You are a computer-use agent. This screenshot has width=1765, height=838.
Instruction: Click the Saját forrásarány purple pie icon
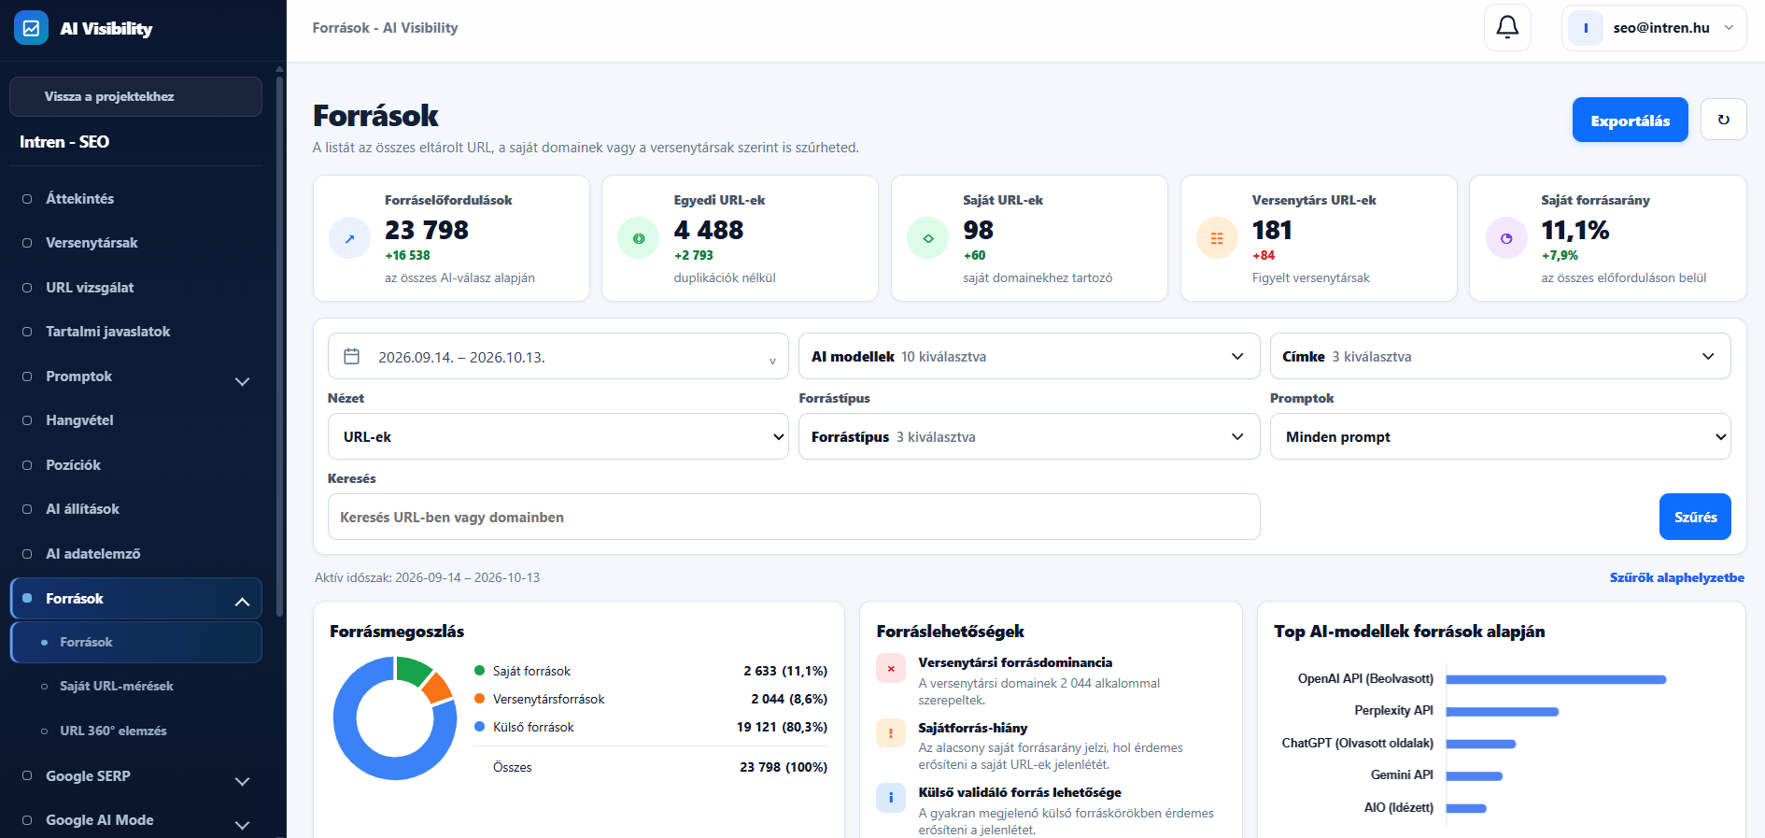click(1506, 238)
